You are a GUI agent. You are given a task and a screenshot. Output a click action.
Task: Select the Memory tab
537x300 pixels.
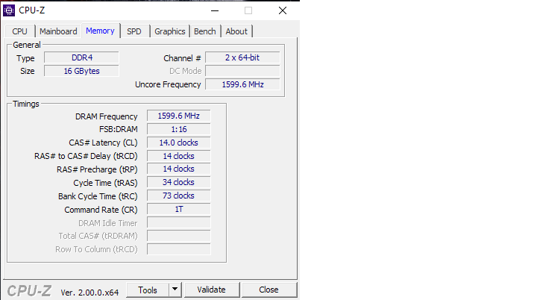100,31
